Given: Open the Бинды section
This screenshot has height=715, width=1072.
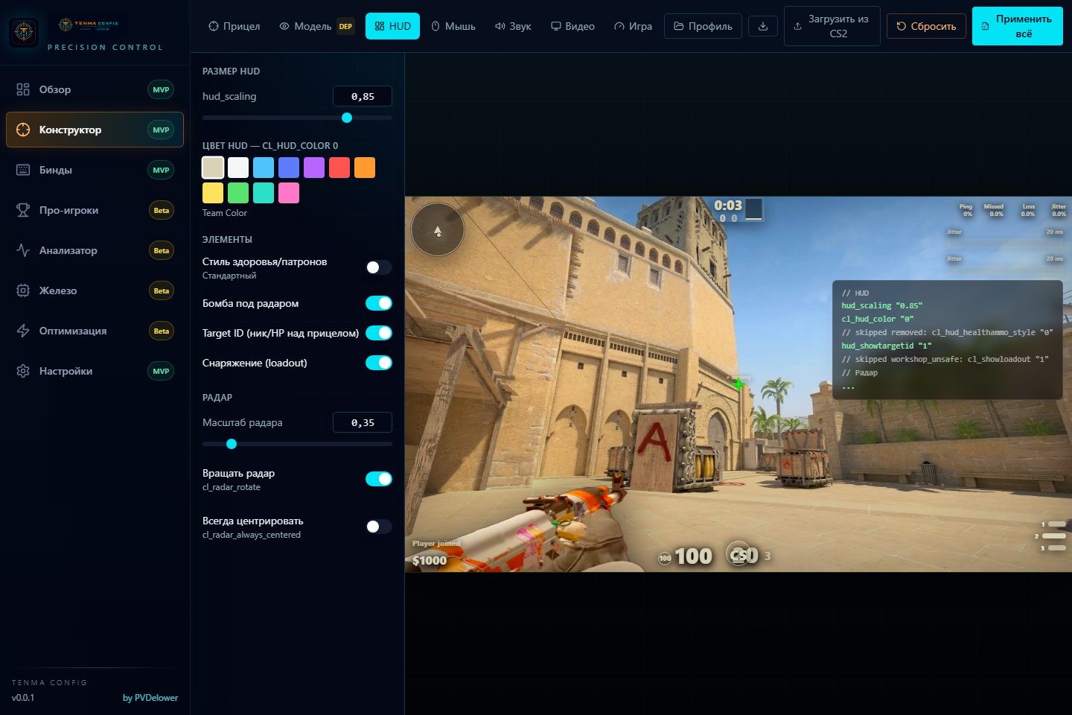Looking at the screenshot, I should click(x=95, y=170).
